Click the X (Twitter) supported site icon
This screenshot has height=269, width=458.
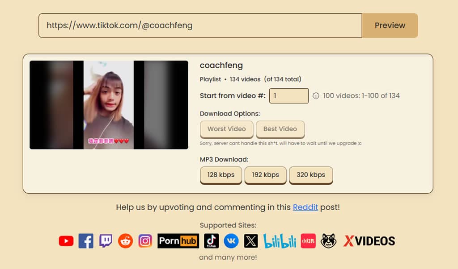(251, 241)
